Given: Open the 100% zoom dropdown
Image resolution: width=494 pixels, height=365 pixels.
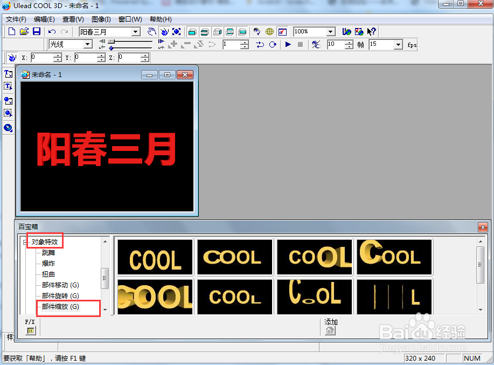Looking at the screenshot, I should (x=330, y=31).
